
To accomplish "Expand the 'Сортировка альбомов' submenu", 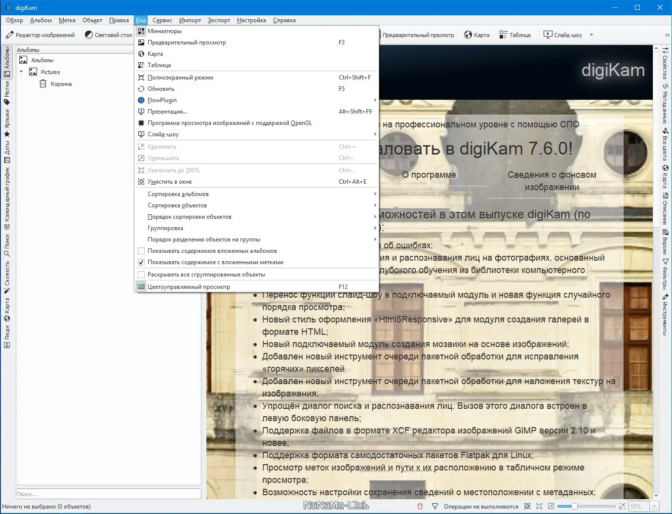I will pos(178,194).
